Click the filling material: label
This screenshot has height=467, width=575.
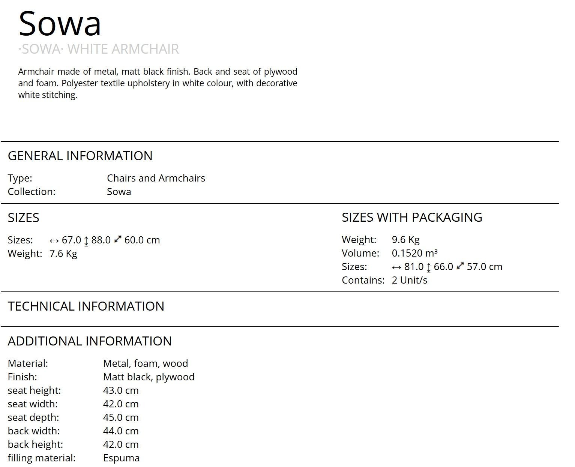42,458
